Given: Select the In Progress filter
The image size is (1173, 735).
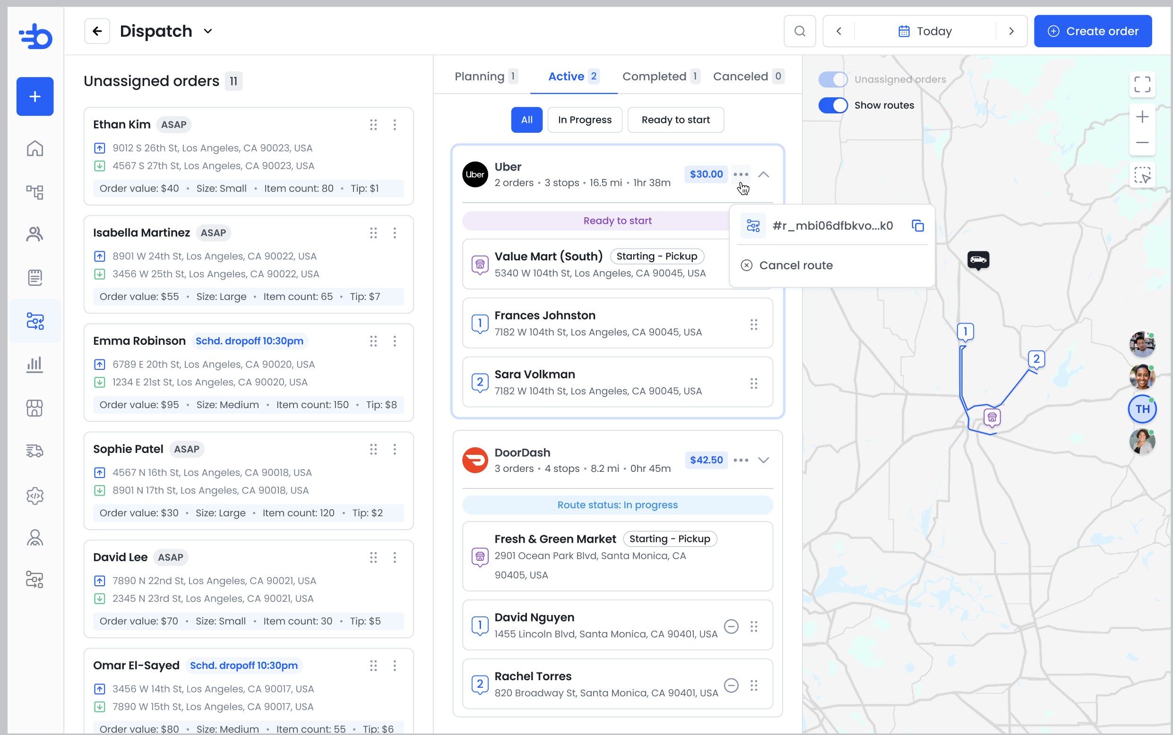Looking at the screenshot, I should pyautogui.click(x=585, y=120).
